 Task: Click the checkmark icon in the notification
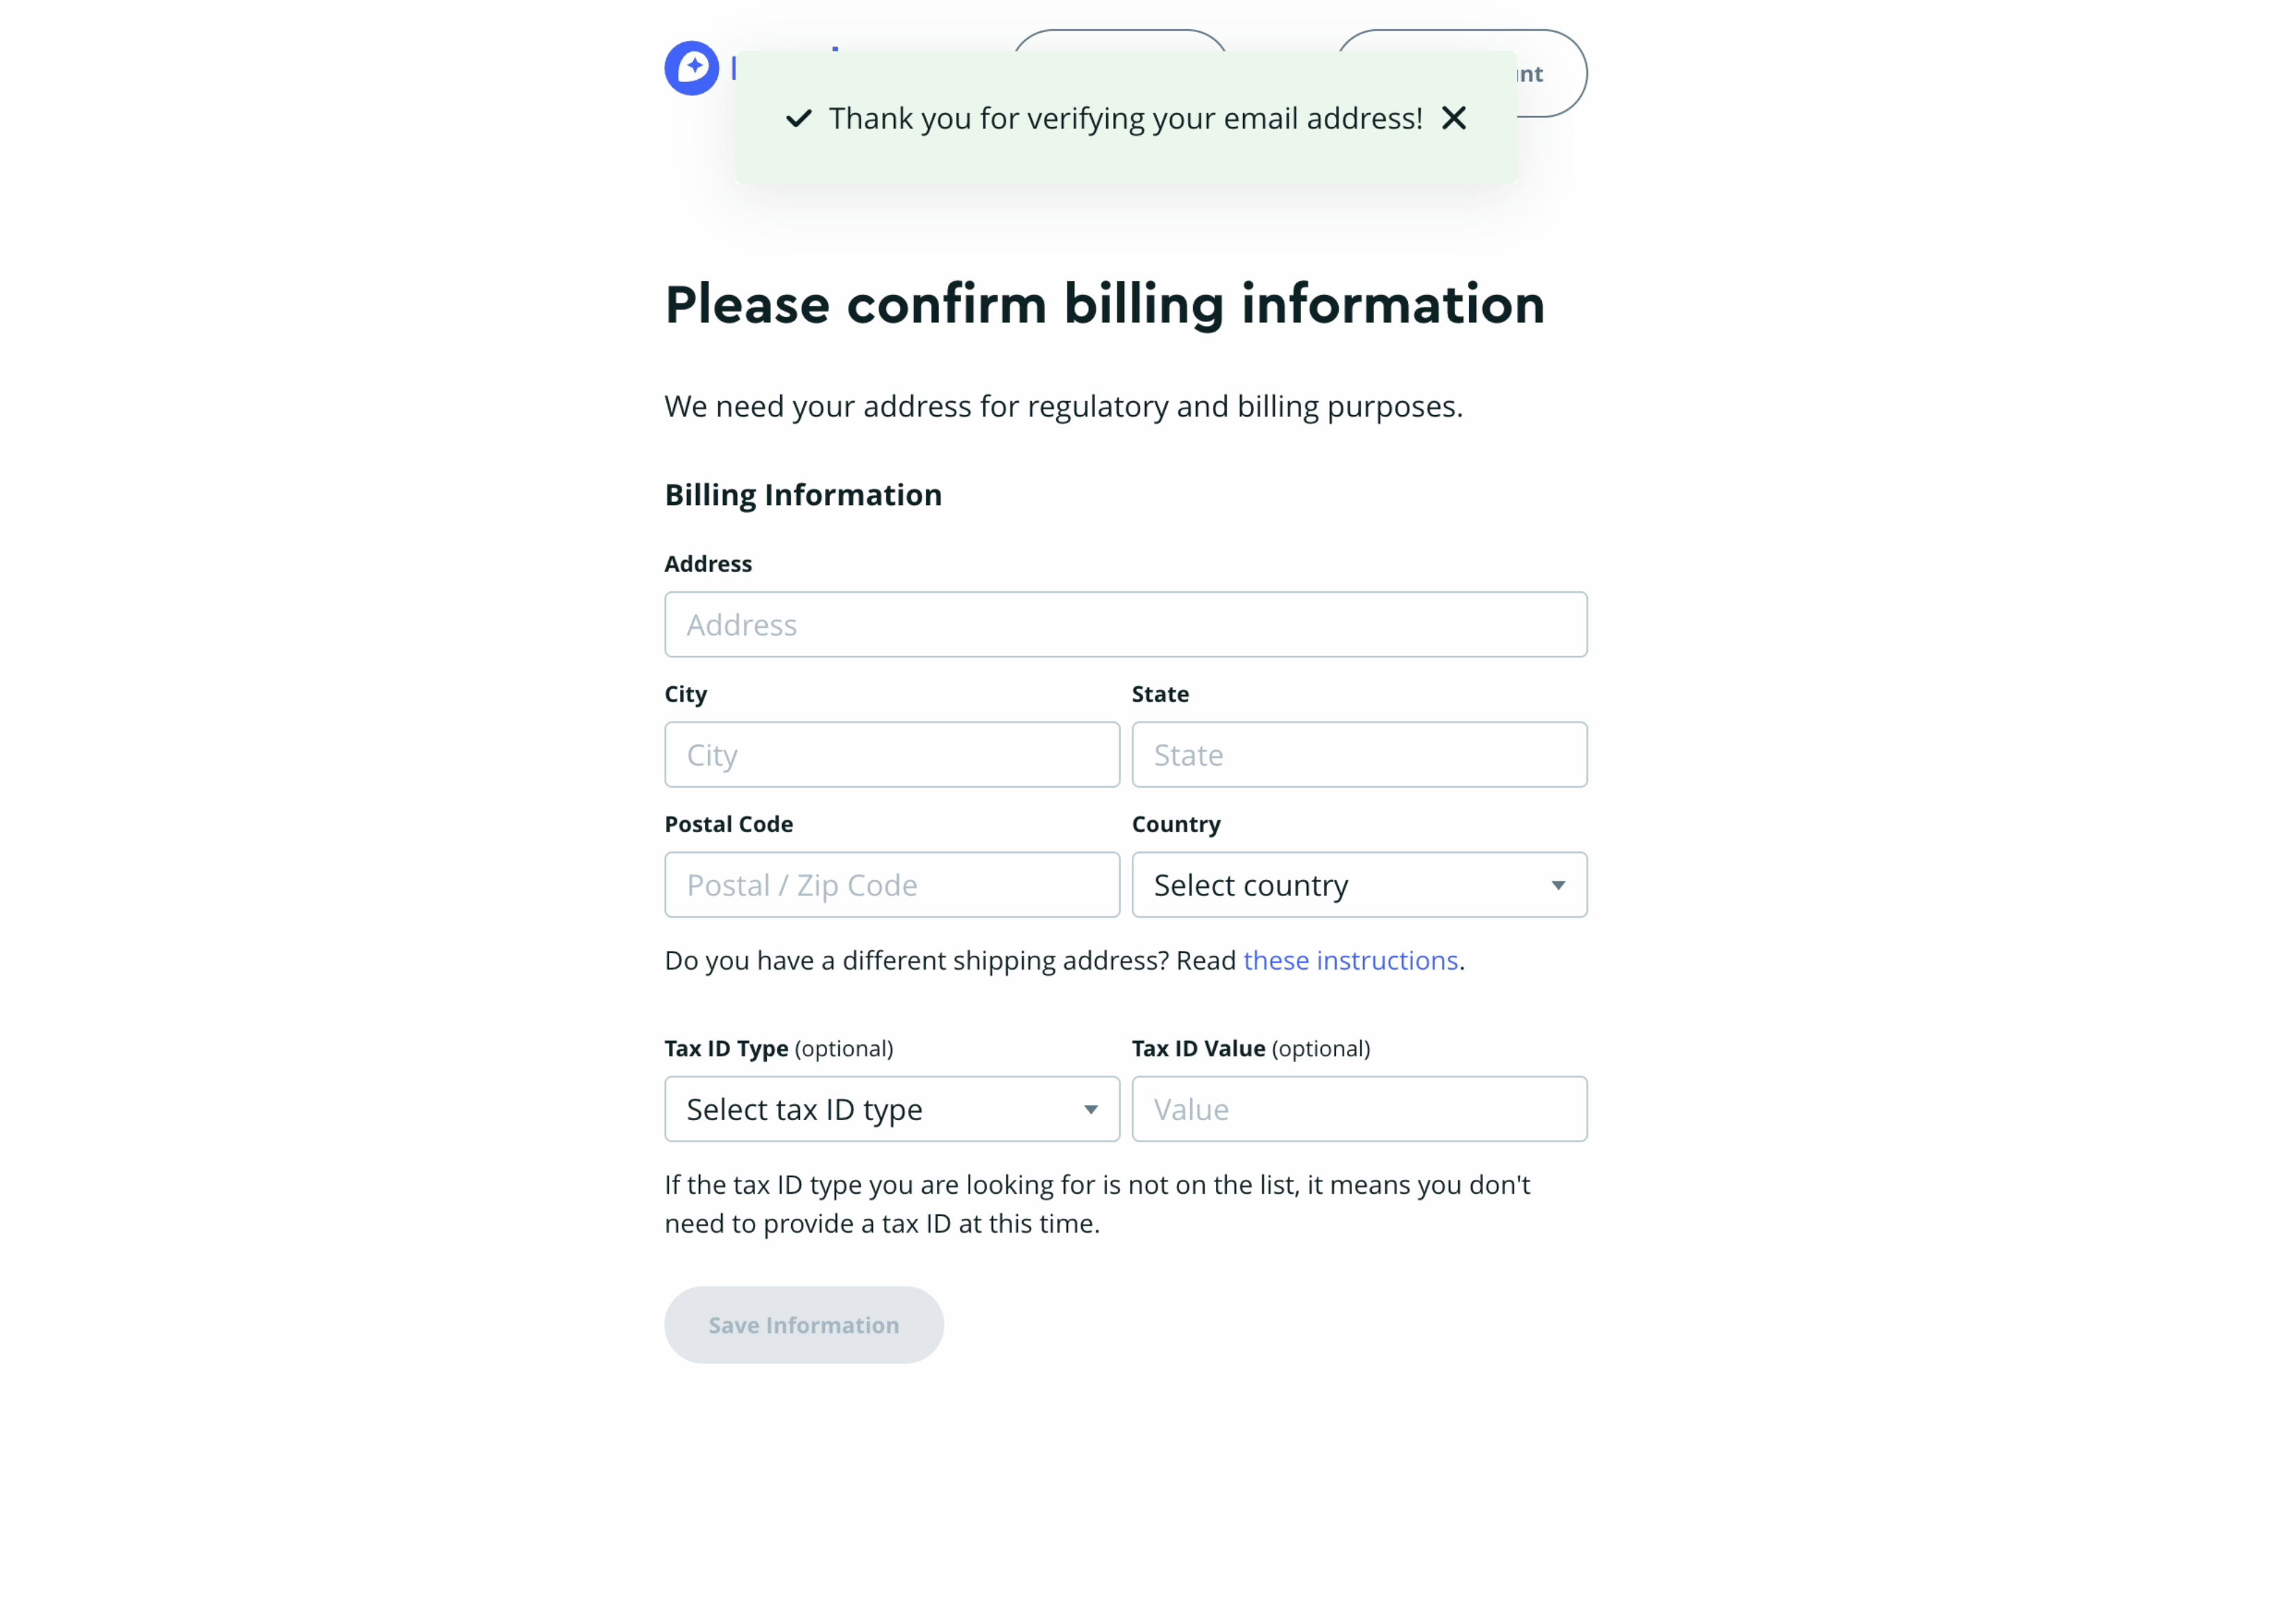tap(798, 119)
